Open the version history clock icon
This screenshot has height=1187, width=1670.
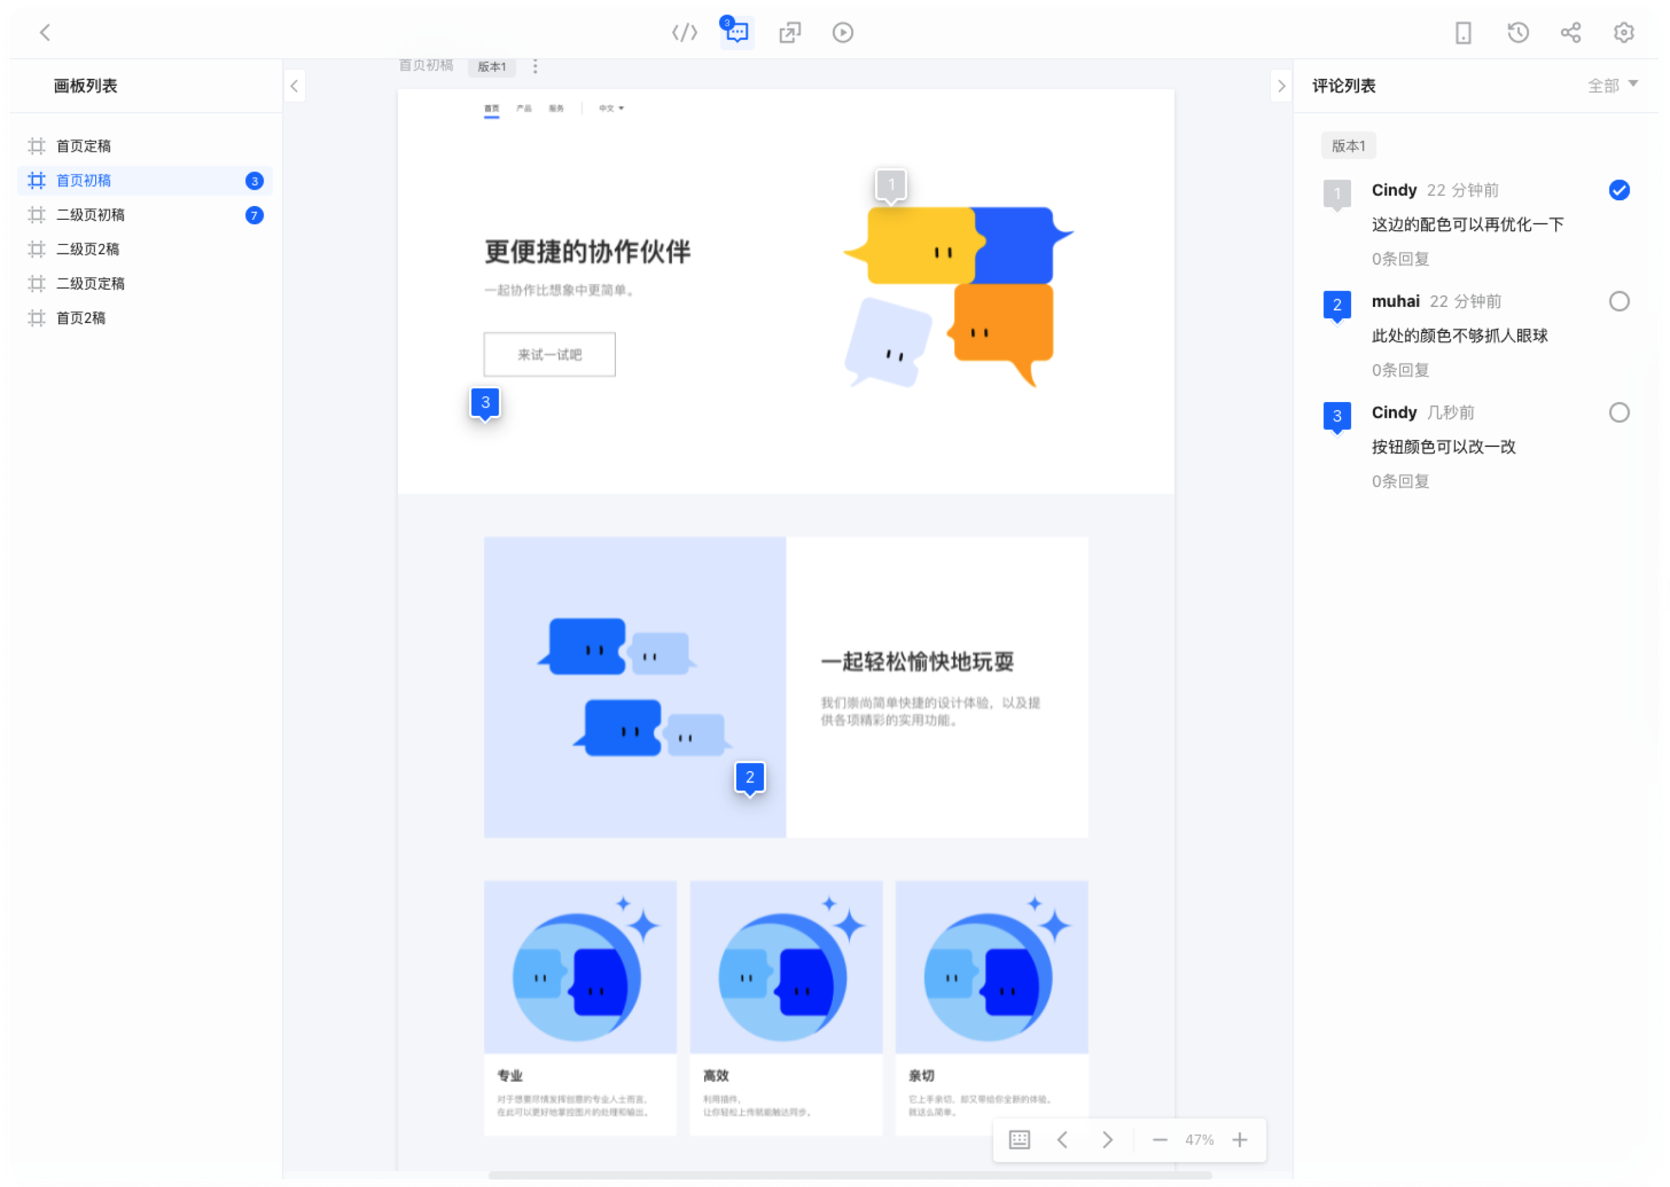click(x=1518, y=32)
